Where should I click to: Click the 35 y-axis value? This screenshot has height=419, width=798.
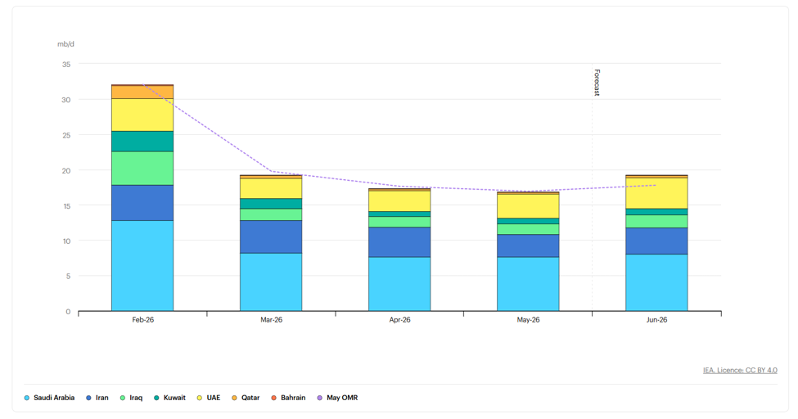click(66, 65)
